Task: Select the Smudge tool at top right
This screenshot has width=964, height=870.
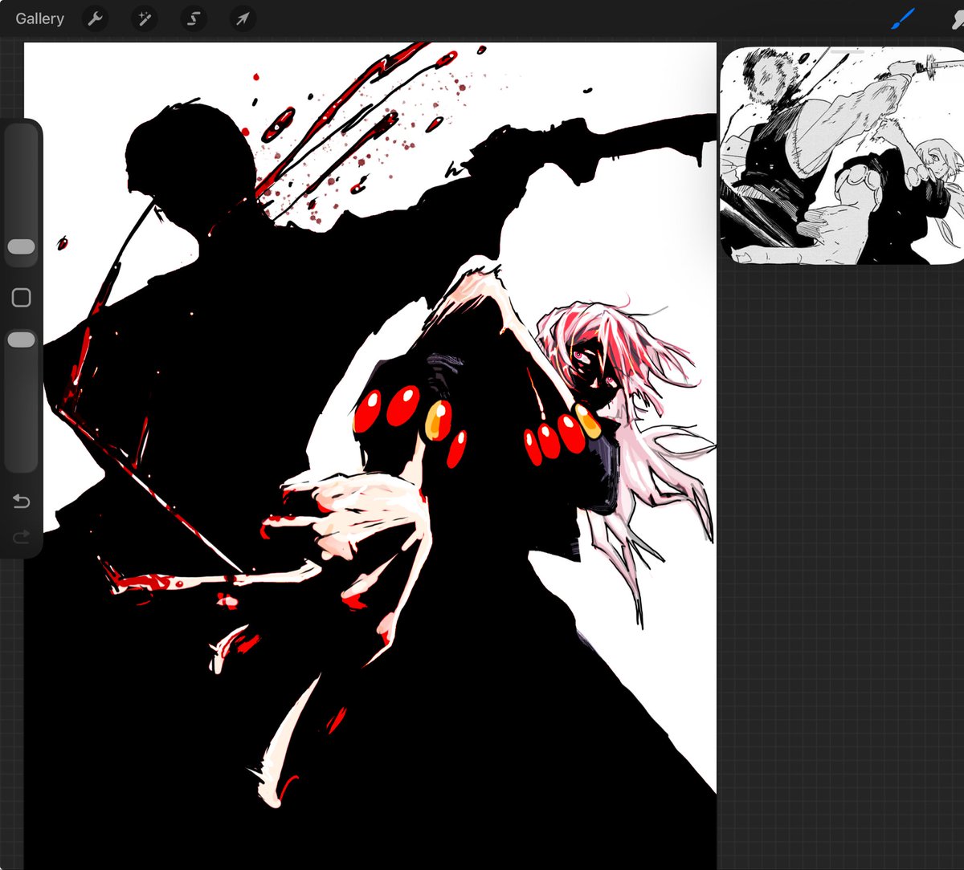Action: [x=956, y=18]
